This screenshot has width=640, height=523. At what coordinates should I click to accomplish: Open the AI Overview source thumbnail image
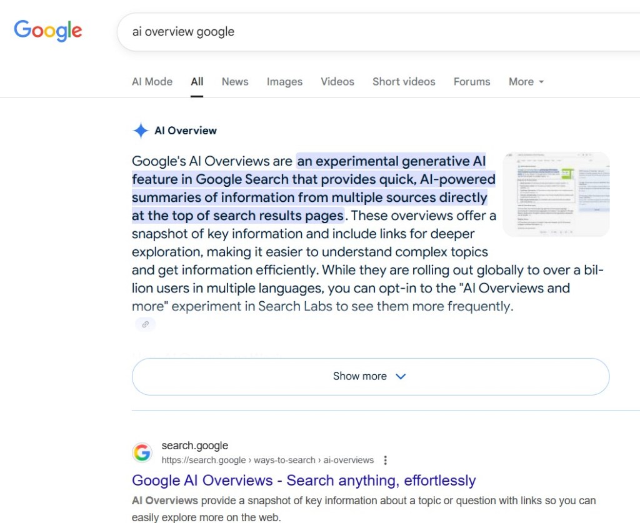(x=556, y=194)
